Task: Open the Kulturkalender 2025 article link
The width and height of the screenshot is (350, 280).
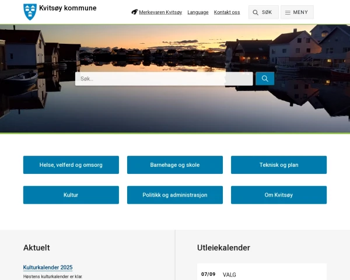Action: 48,267
